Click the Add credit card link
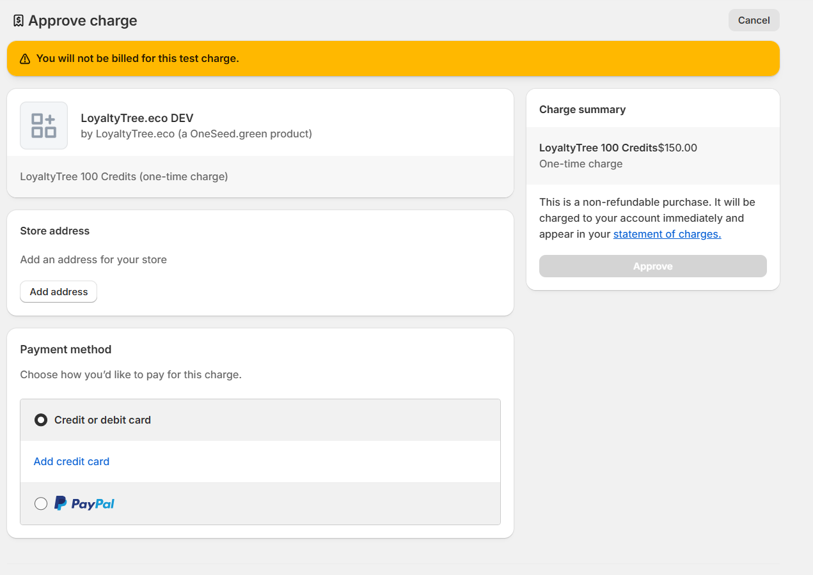This screenshot has height=575, width=813. [x=71, y=461]
